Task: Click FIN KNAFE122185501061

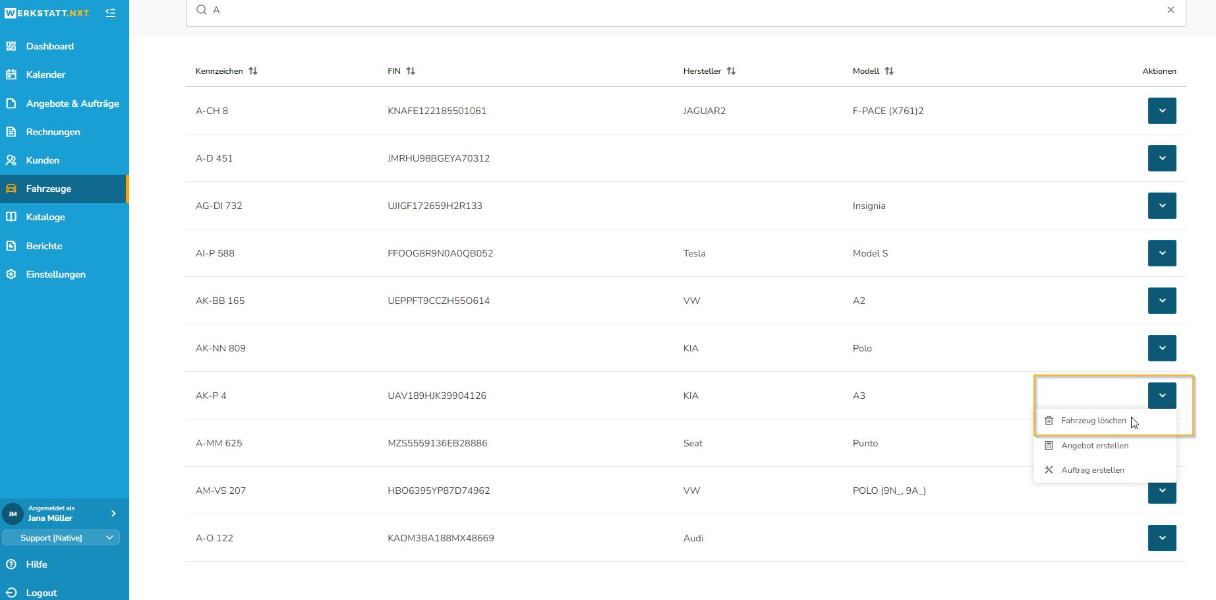Action: coord(437,111)
